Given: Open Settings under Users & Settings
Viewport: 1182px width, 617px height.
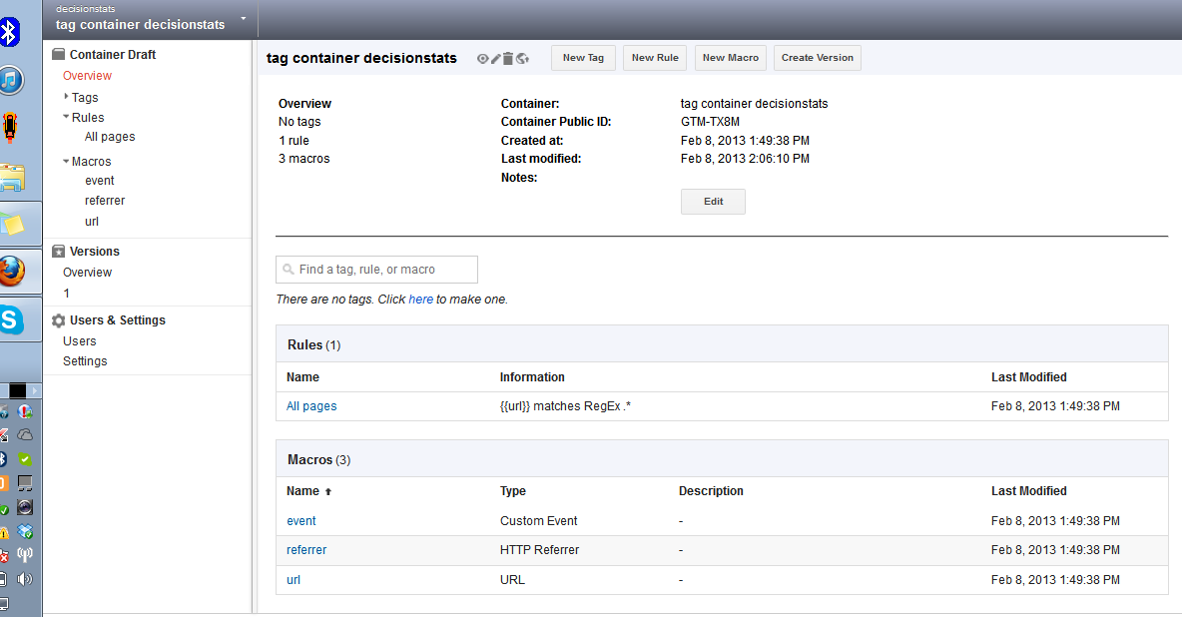Looking at the screenshot, I should click(x=85, y=361).
